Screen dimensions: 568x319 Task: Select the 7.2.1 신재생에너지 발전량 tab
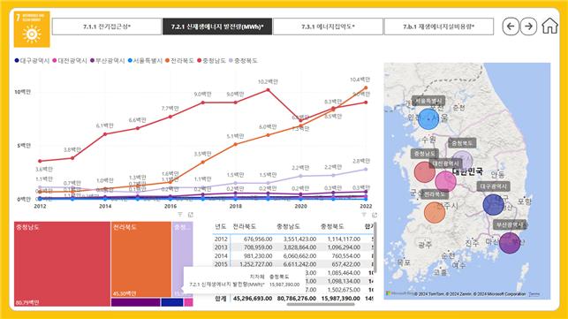click(217, 27)
